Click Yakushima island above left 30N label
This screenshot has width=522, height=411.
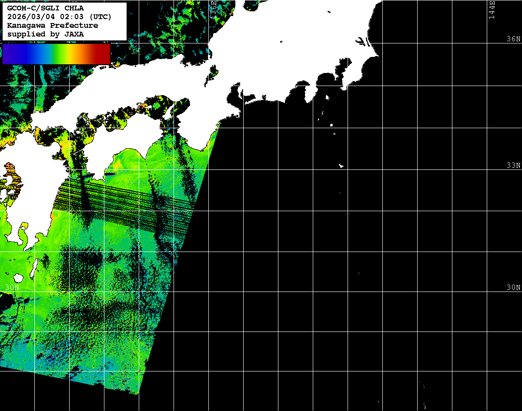(18, 278)
